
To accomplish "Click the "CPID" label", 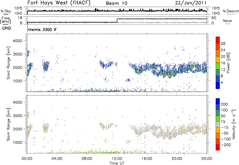I will (x=7, y=28).
